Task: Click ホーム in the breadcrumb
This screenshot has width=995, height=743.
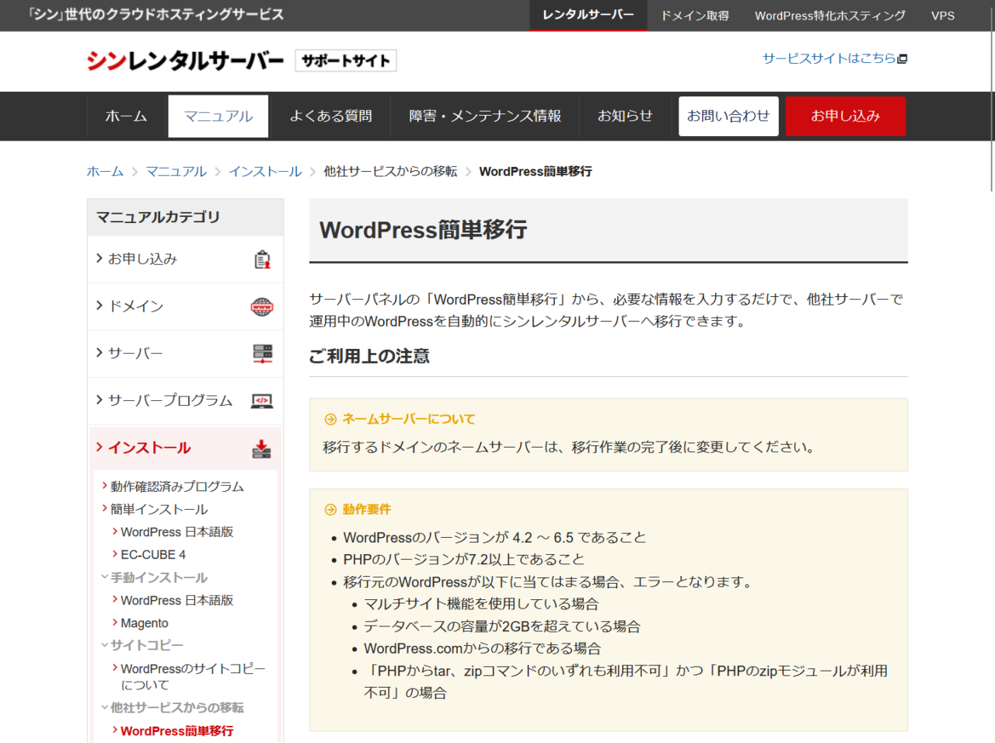Action: pos(105,172)
